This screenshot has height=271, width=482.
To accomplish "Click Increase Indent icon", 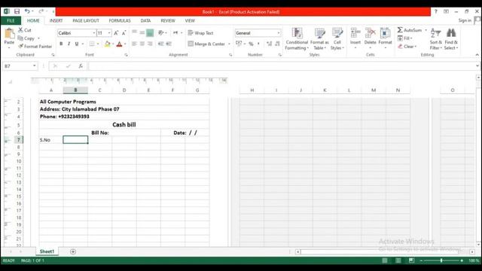I will pos(169,44).
